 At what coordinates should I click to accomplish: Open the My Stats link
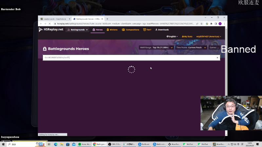pos(187,36)
